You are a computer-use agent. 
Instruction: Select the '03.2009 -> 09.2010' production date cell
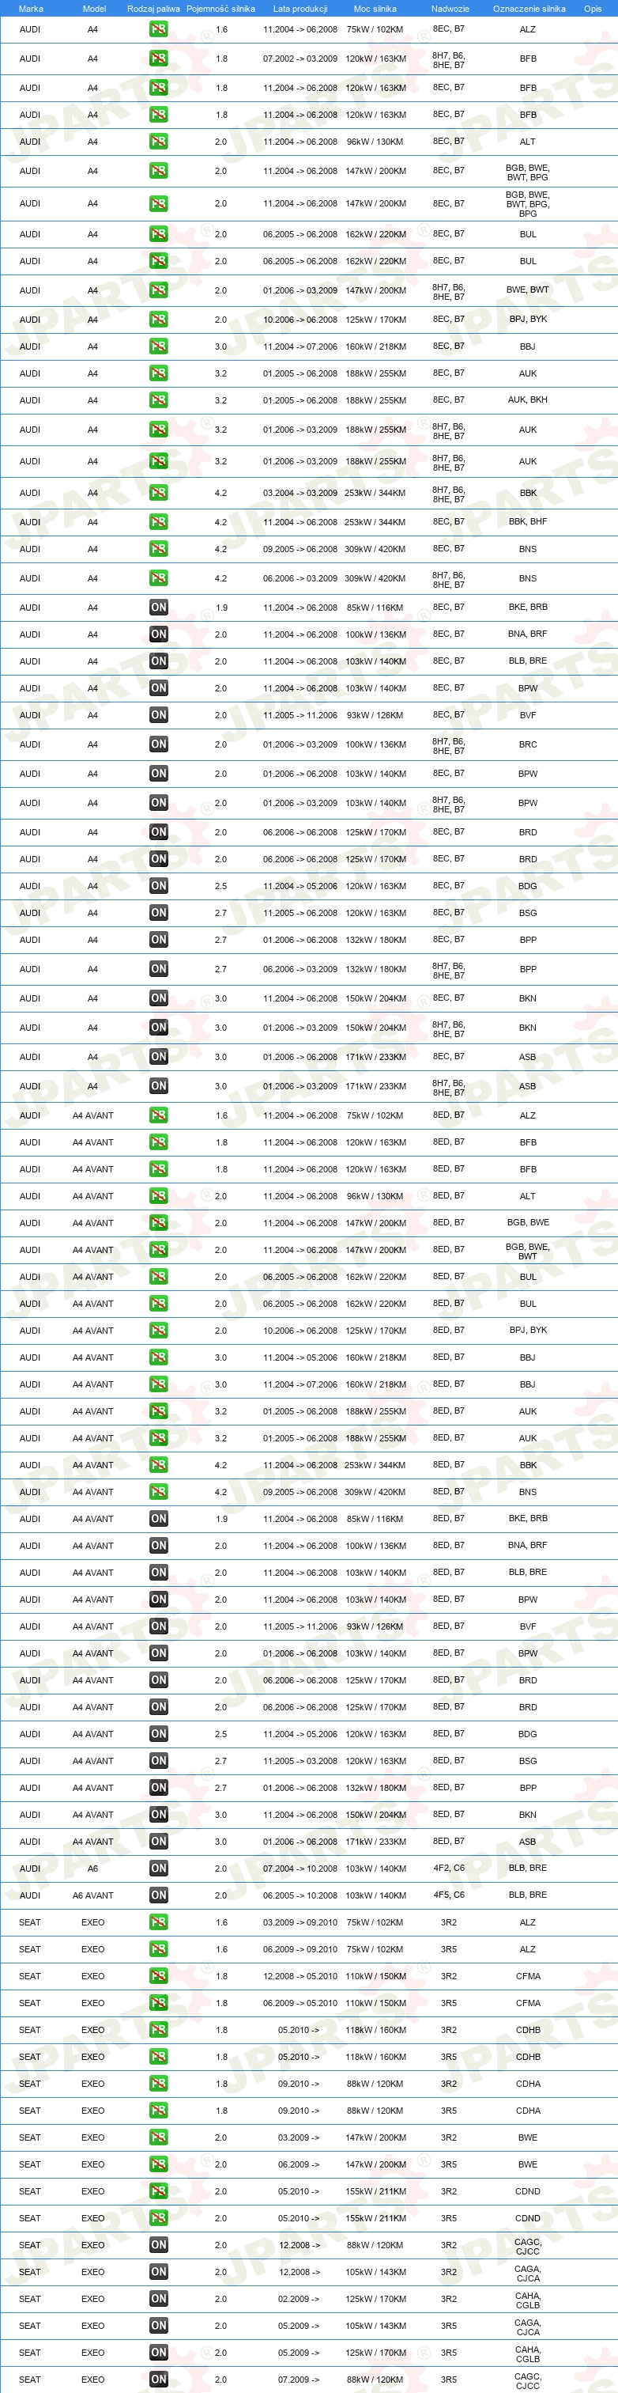pyautogui.click(x=300, y=1923)
